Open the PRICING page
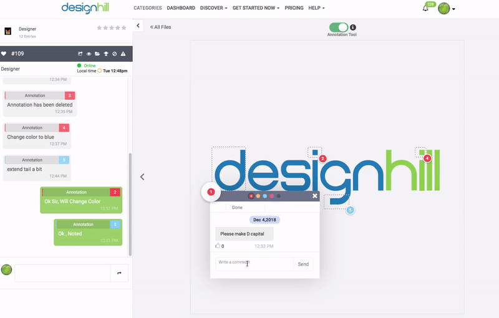Image resolution: width=499 pixels, height=318 pixels. 294,8
